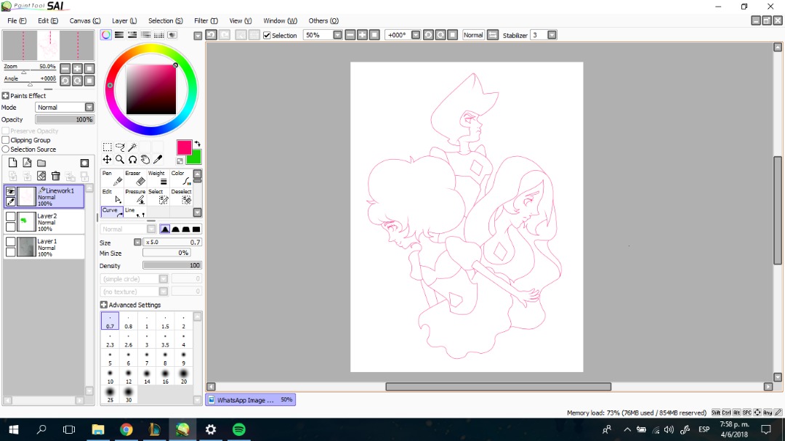Viewport: 785px width, 441px height.
Task: Expand the Paints Effect section
Action: point(6,96)
